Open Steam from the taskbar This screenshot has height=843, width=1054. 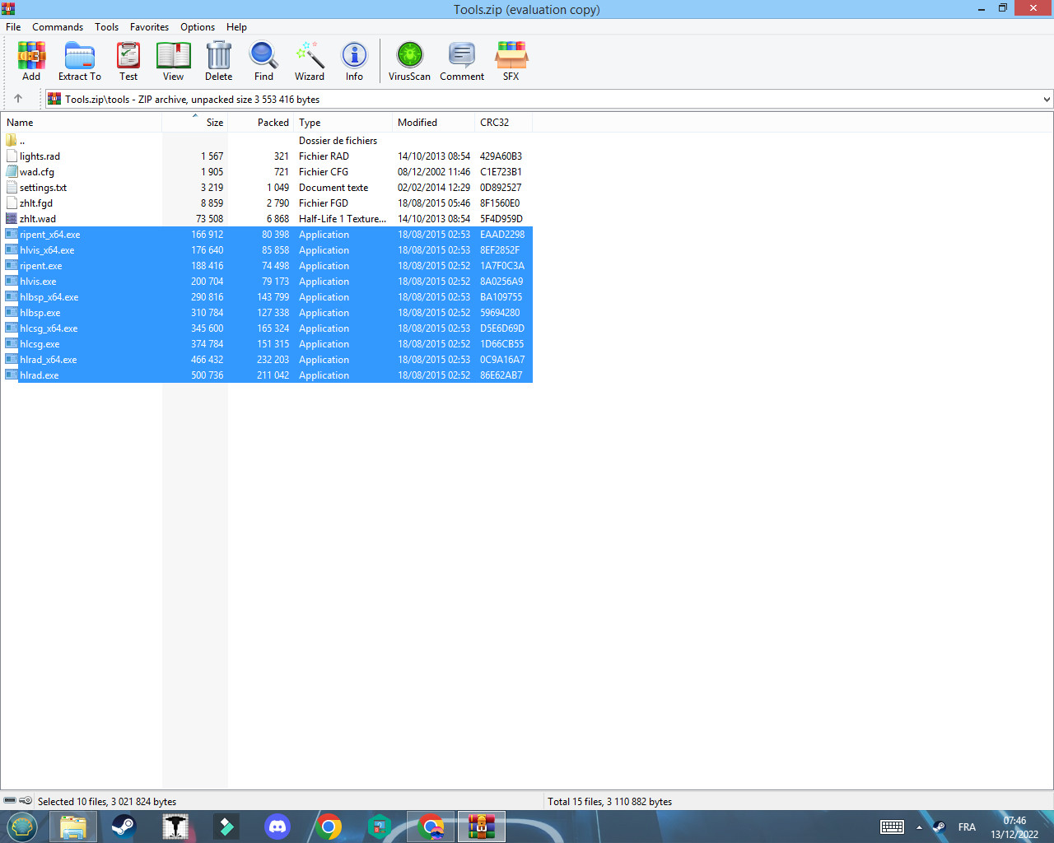point(124,827)
